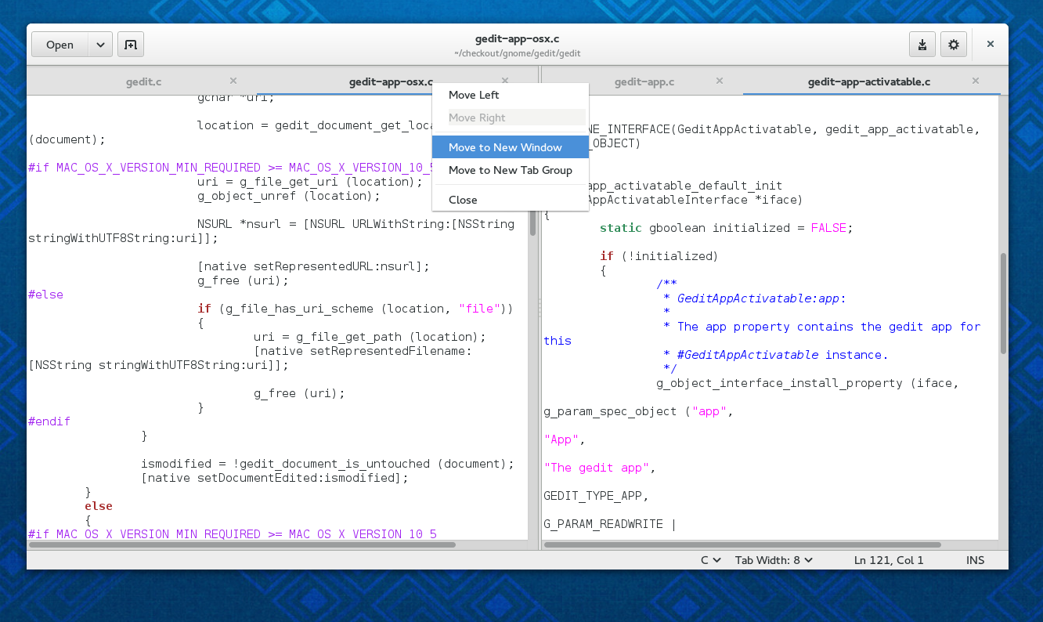Open the C language selector
This screenshot has height=622, width=1043.
click(710, 560)
